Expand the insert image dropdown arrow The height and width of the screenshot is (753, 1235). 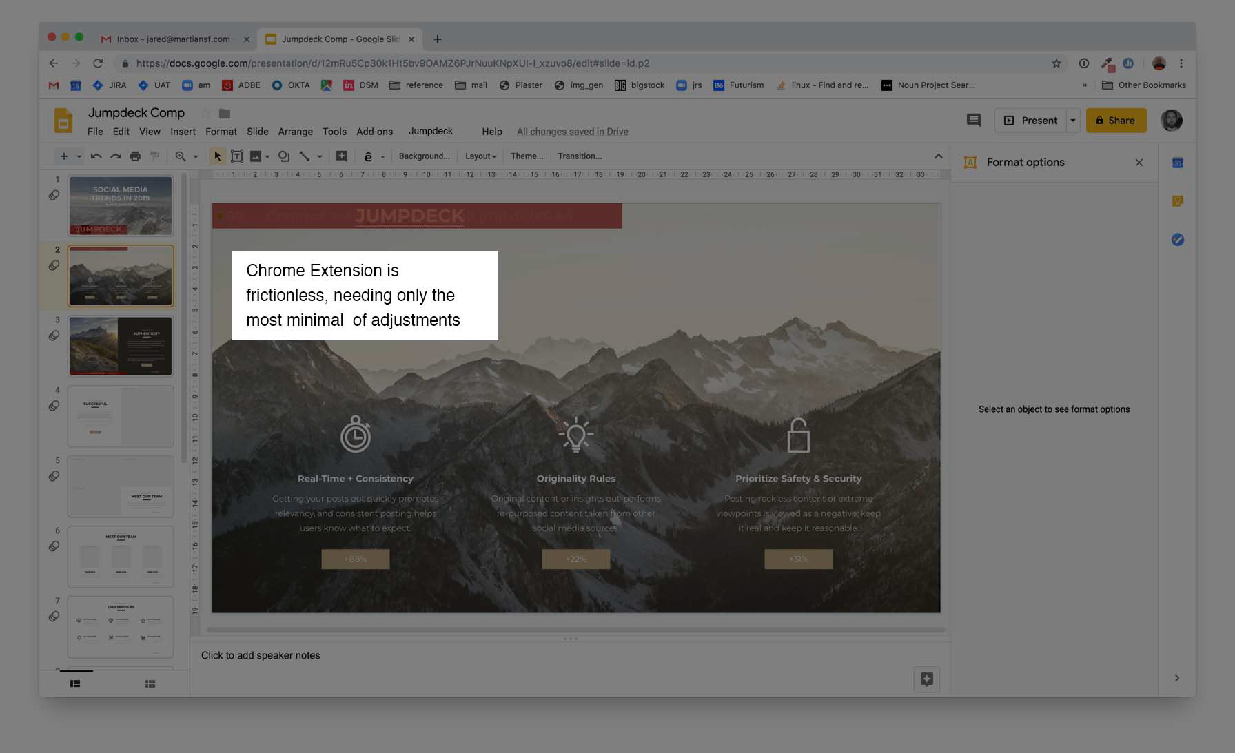click(x=267, y=157)
